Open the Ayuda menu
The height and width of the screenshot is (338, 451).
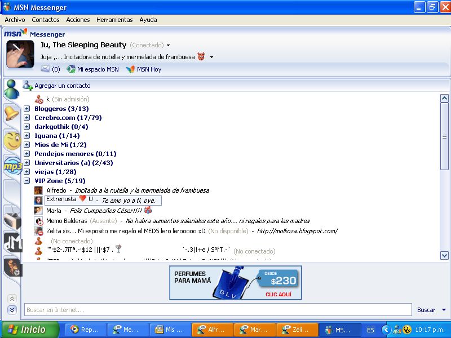pos(148,20)
